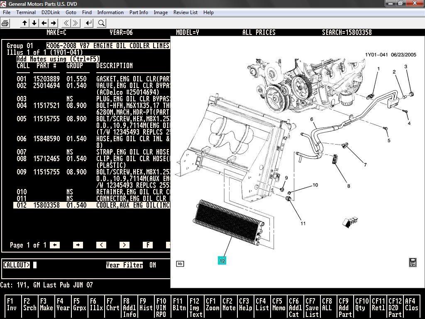Click the CF3 Help function button
Screen dimensions: 425x319
point(246,307)
